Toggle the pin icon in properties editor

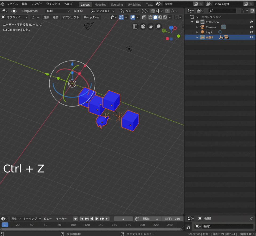pyautogui.click(x=251, y=218)
